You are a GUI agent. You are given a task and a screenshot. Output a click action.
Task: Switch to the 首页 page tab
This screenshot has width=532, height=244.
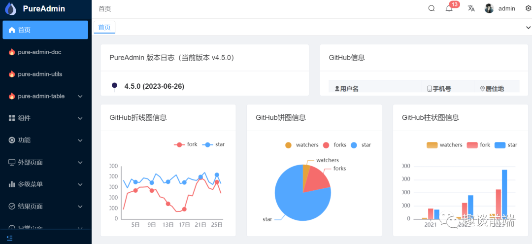click(104, 28)
